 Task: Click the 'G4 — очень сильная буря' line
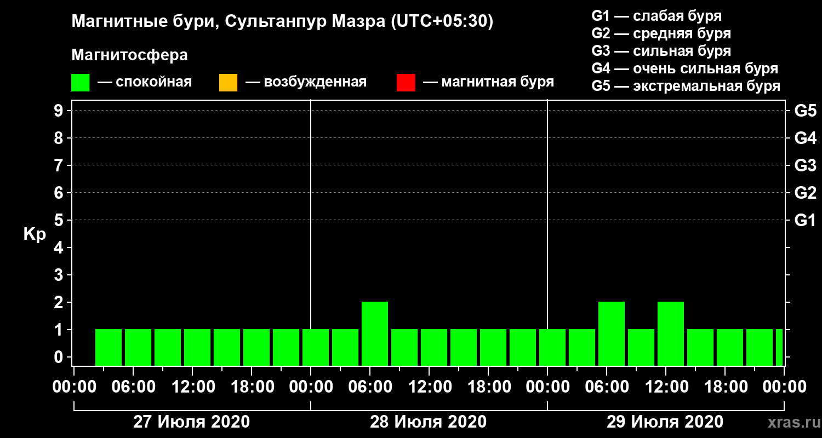pos(685,68)
